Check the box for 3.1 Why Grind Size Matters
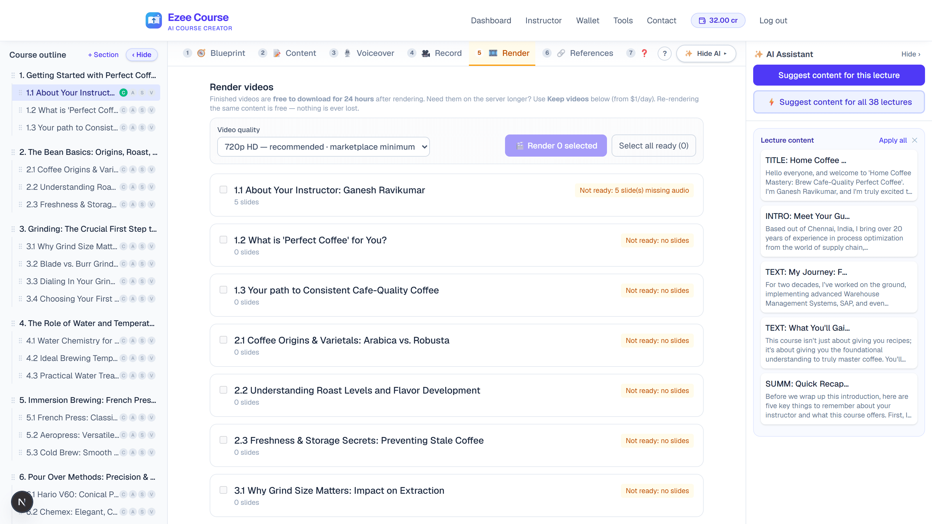The image size is (932, 524). pos(224,490)
